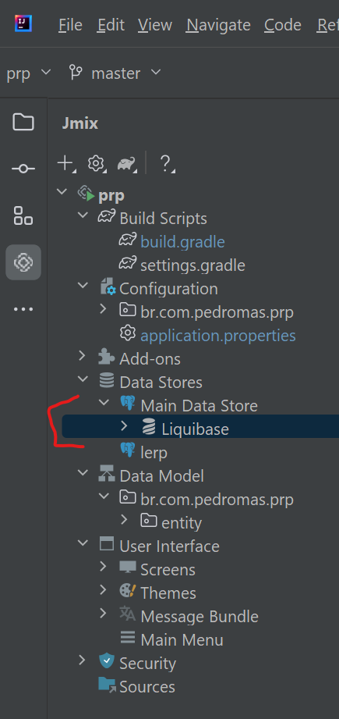
Task: Open the Project folder tool window icon
Action: tap(23, 122)
